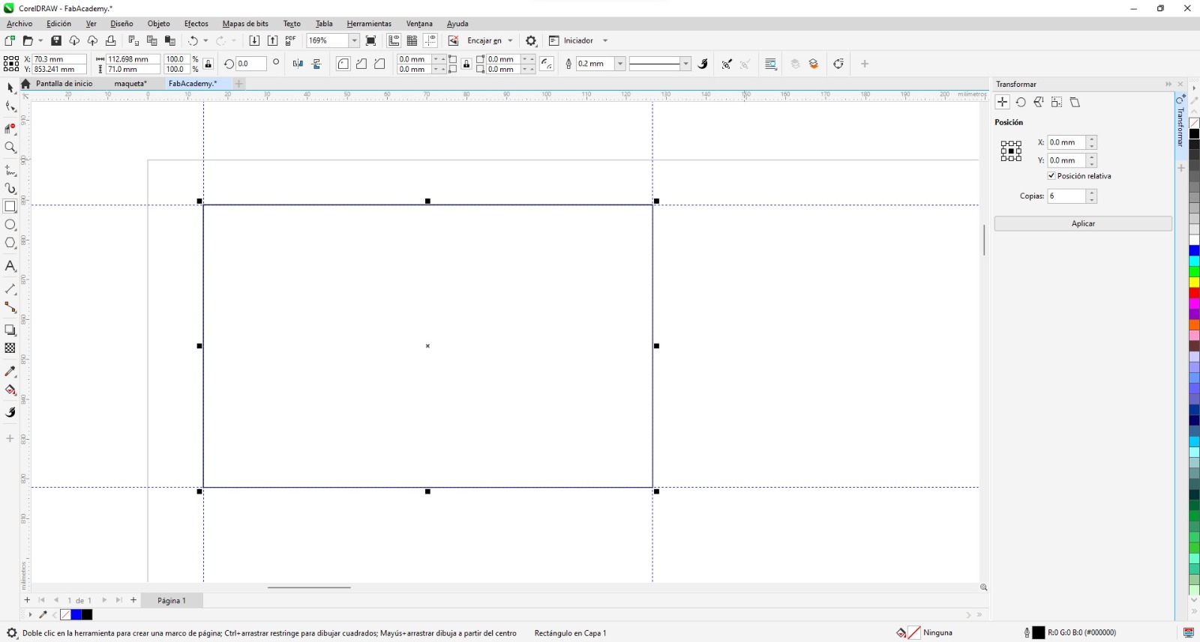Screen dimensions: 1200x642
Task: Select the Shape edit tool
Action: (10, 107)
